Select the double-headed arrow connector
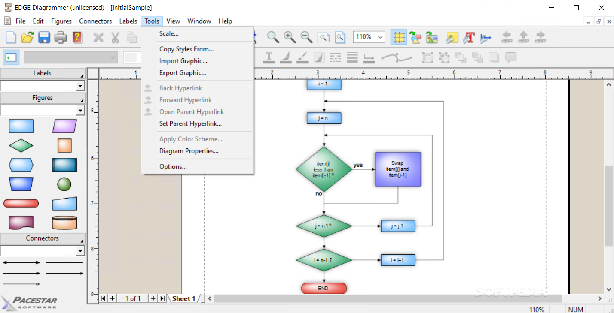This screenshot has height=313, width=614. tap(21, 262)
